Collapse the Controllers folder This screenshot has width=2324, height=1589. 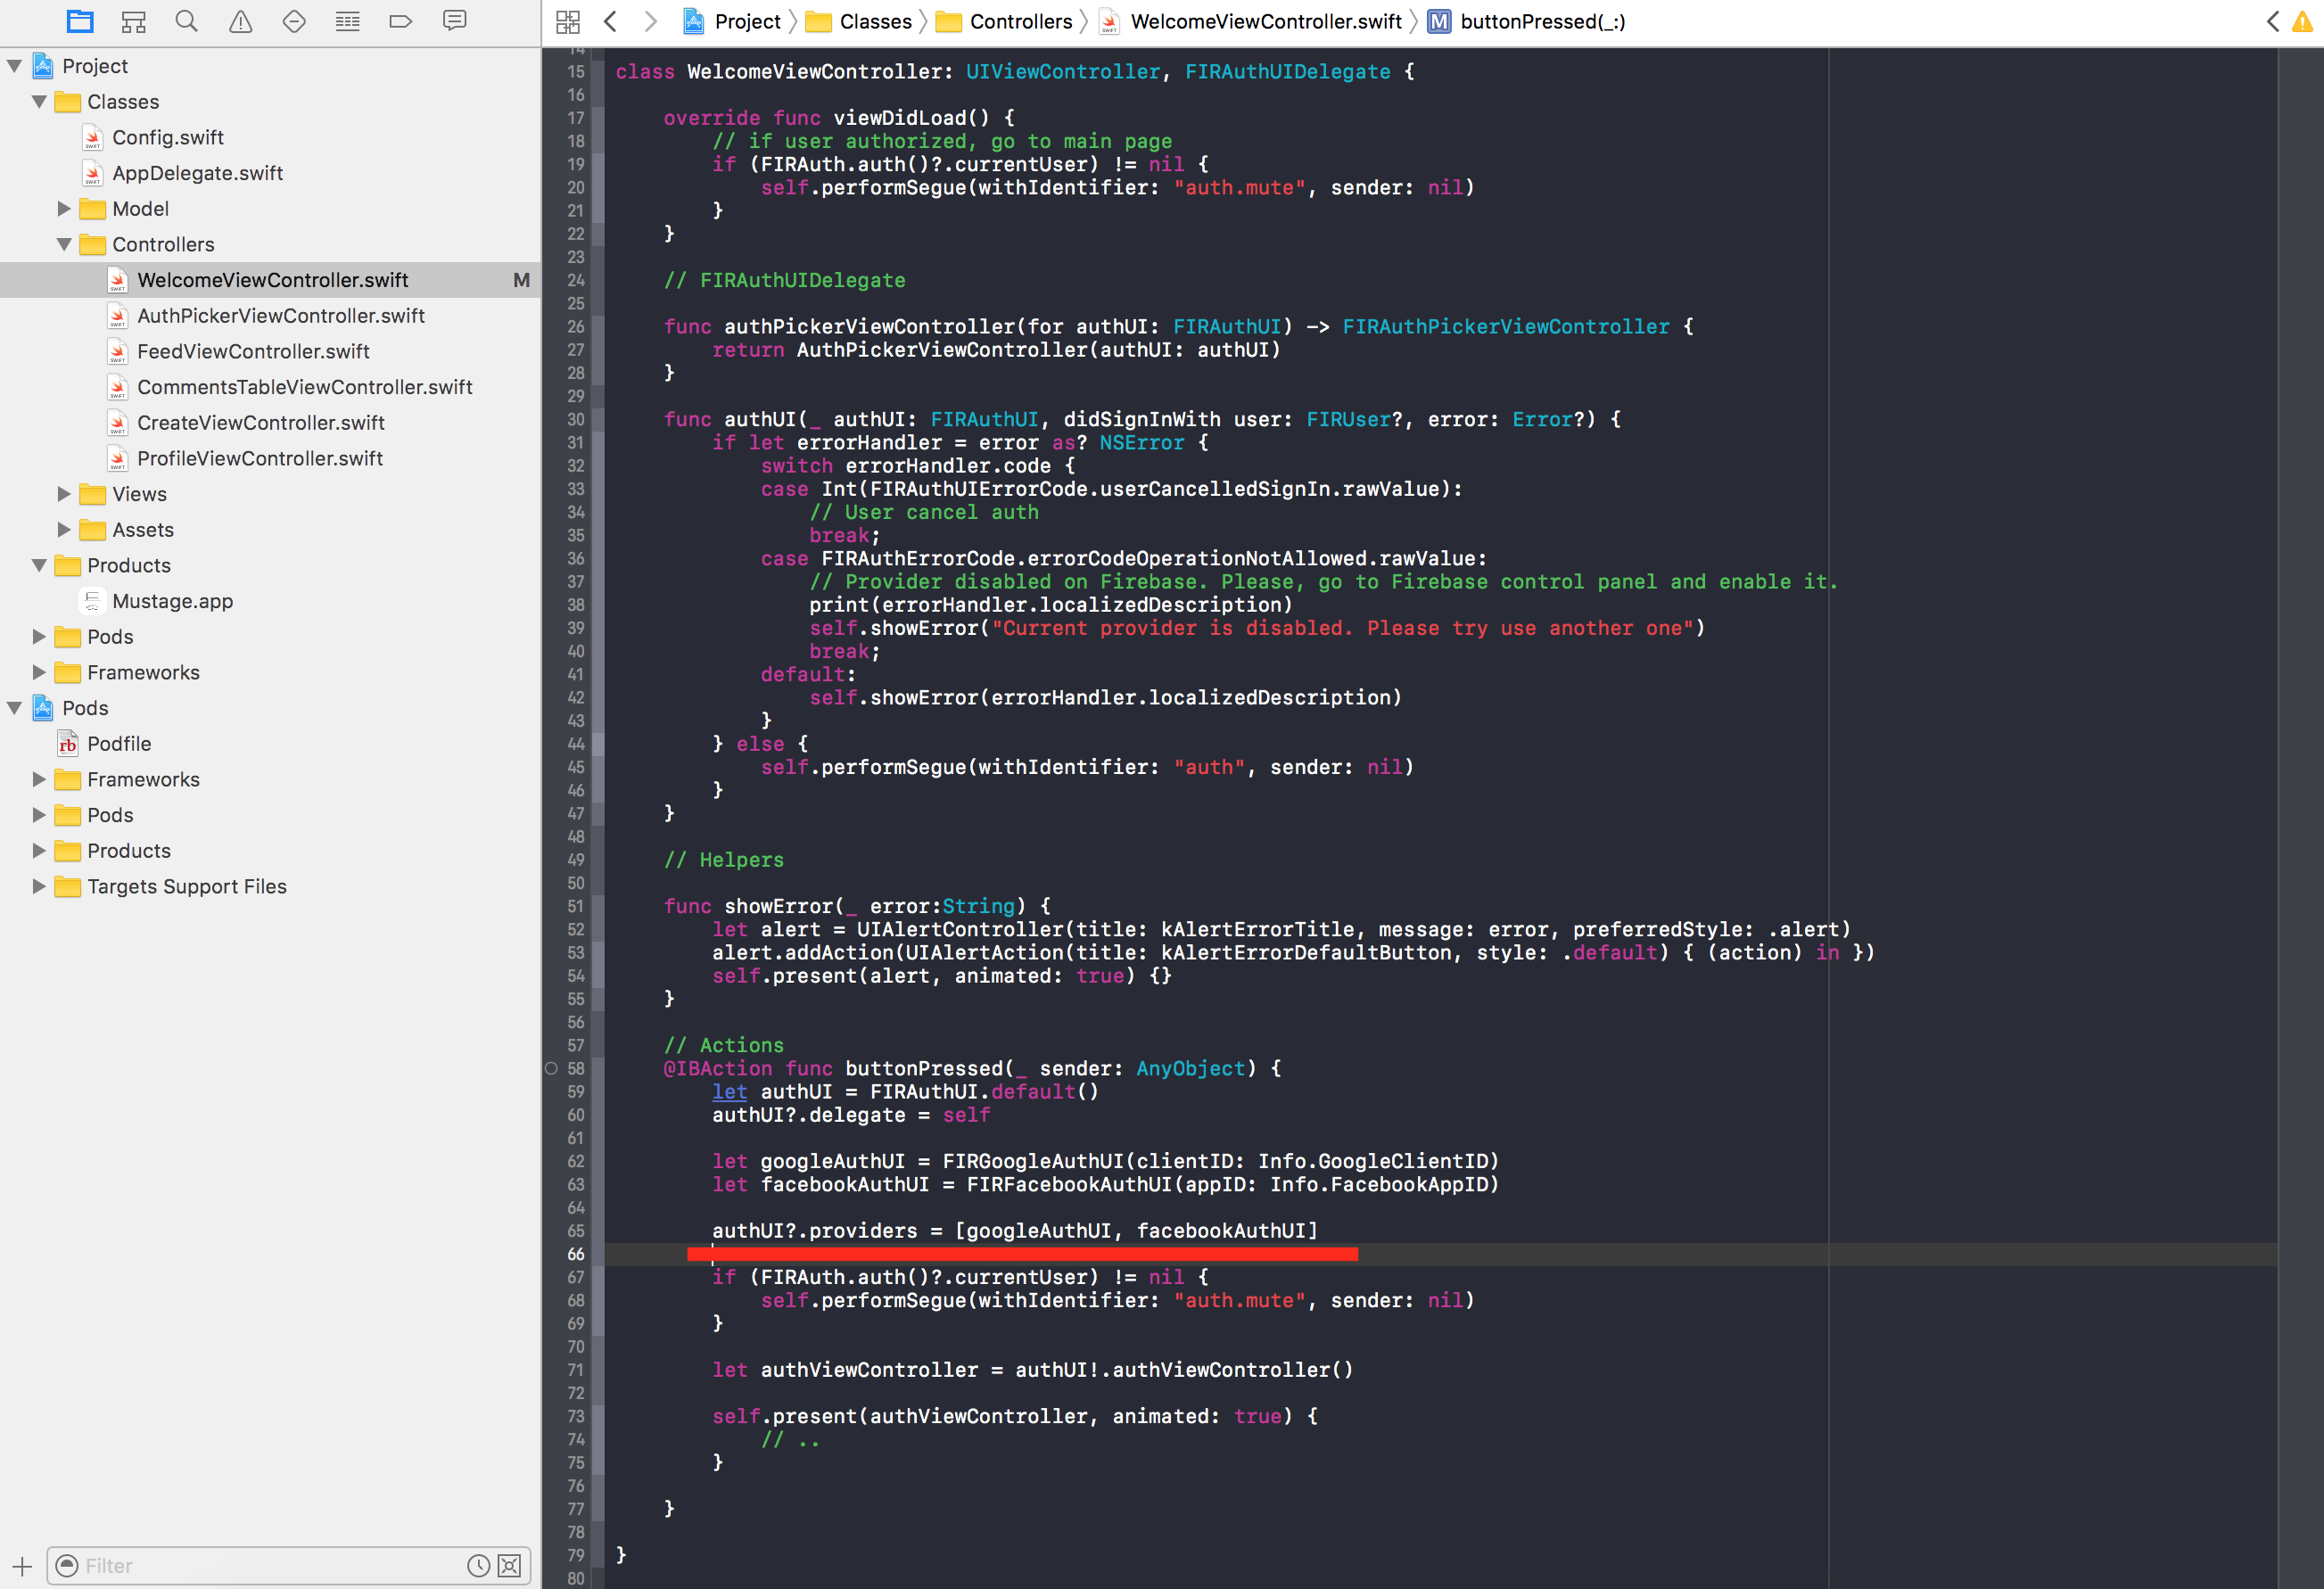click(64, 244)
